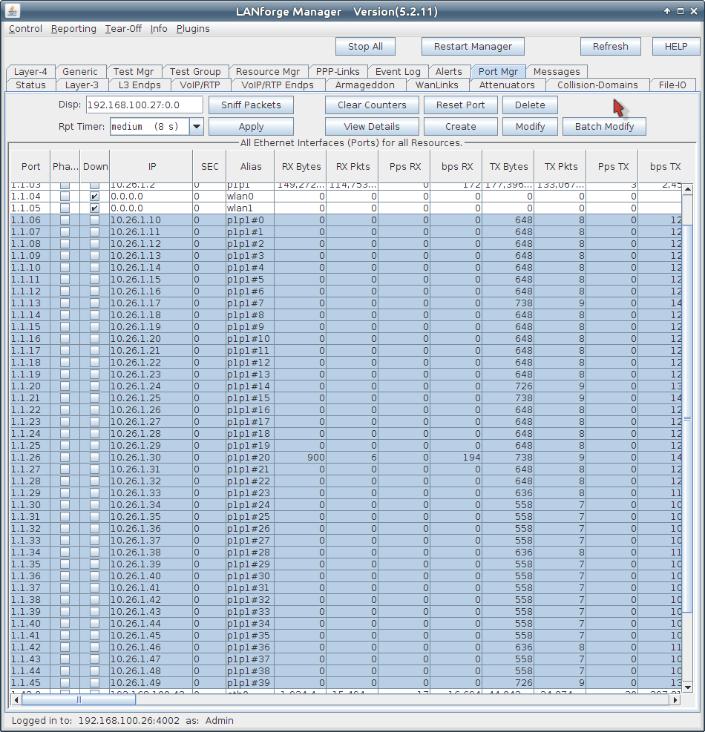705x732 pixels.
Task: Uncheck the Down checkbox for wlan1
Action: coord(94,208)
